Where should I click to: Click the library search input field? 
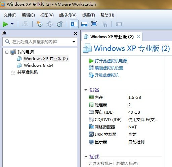point(40,42)
